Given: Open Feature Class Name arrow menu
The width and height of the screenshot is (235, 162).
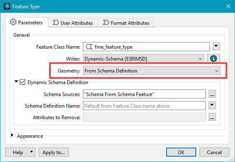Looking at the screenshot, I should (x=216, y=46).
